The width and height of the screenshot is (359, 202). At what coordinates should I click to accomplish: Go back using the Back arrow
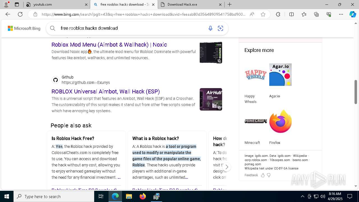[8, 14]
